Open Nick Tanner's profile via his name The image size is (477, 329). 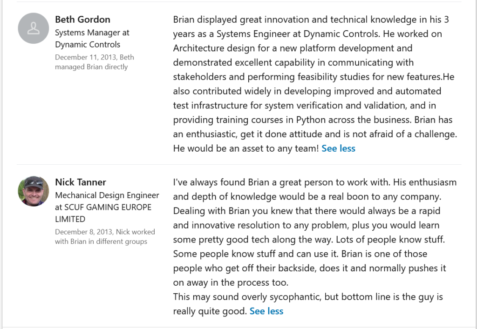(81, 182)
